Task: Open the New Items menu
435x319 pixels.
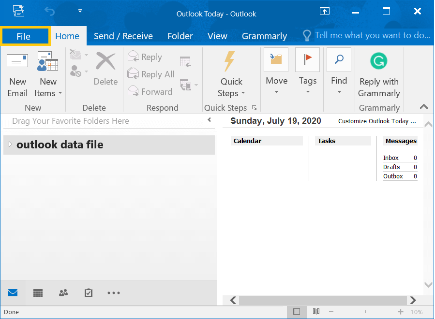Action: tap(48, 74)
